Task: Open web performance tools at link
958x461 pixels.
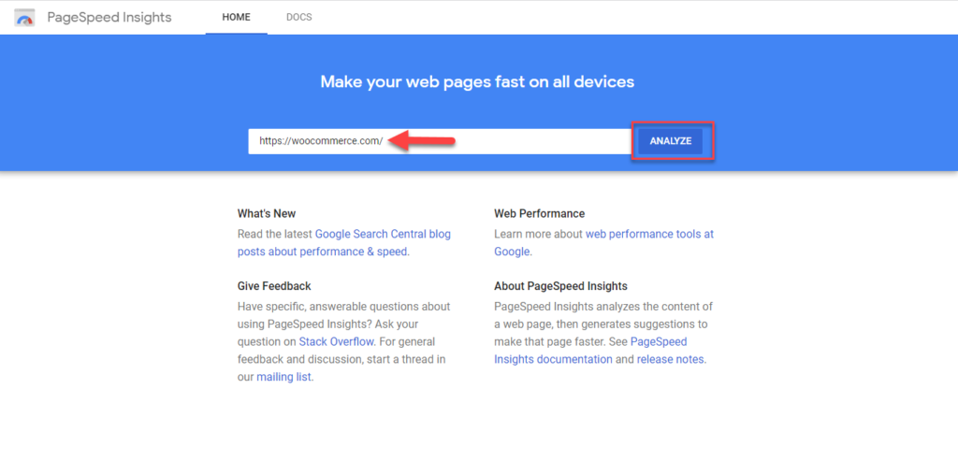Action: pyautogui.click(x=649, y=233)
